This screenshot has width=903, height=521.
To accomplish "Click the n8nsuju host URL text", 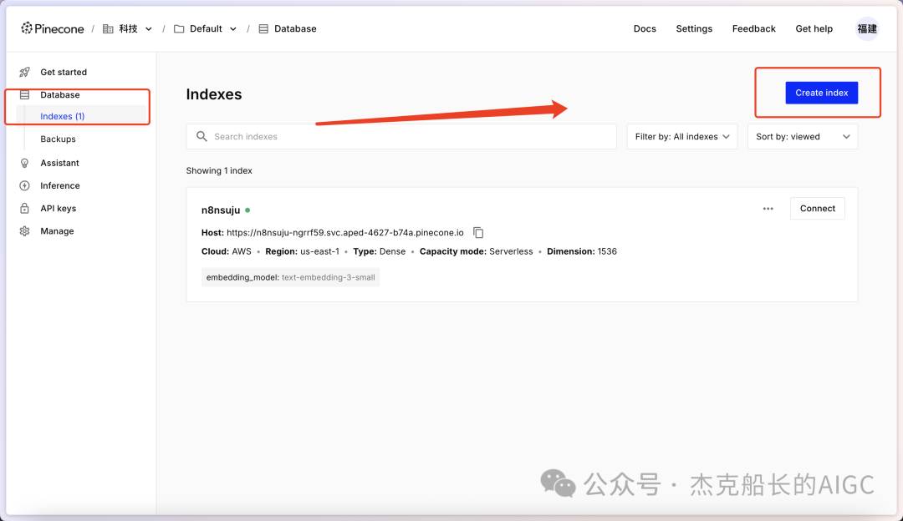I will point(345,232).
